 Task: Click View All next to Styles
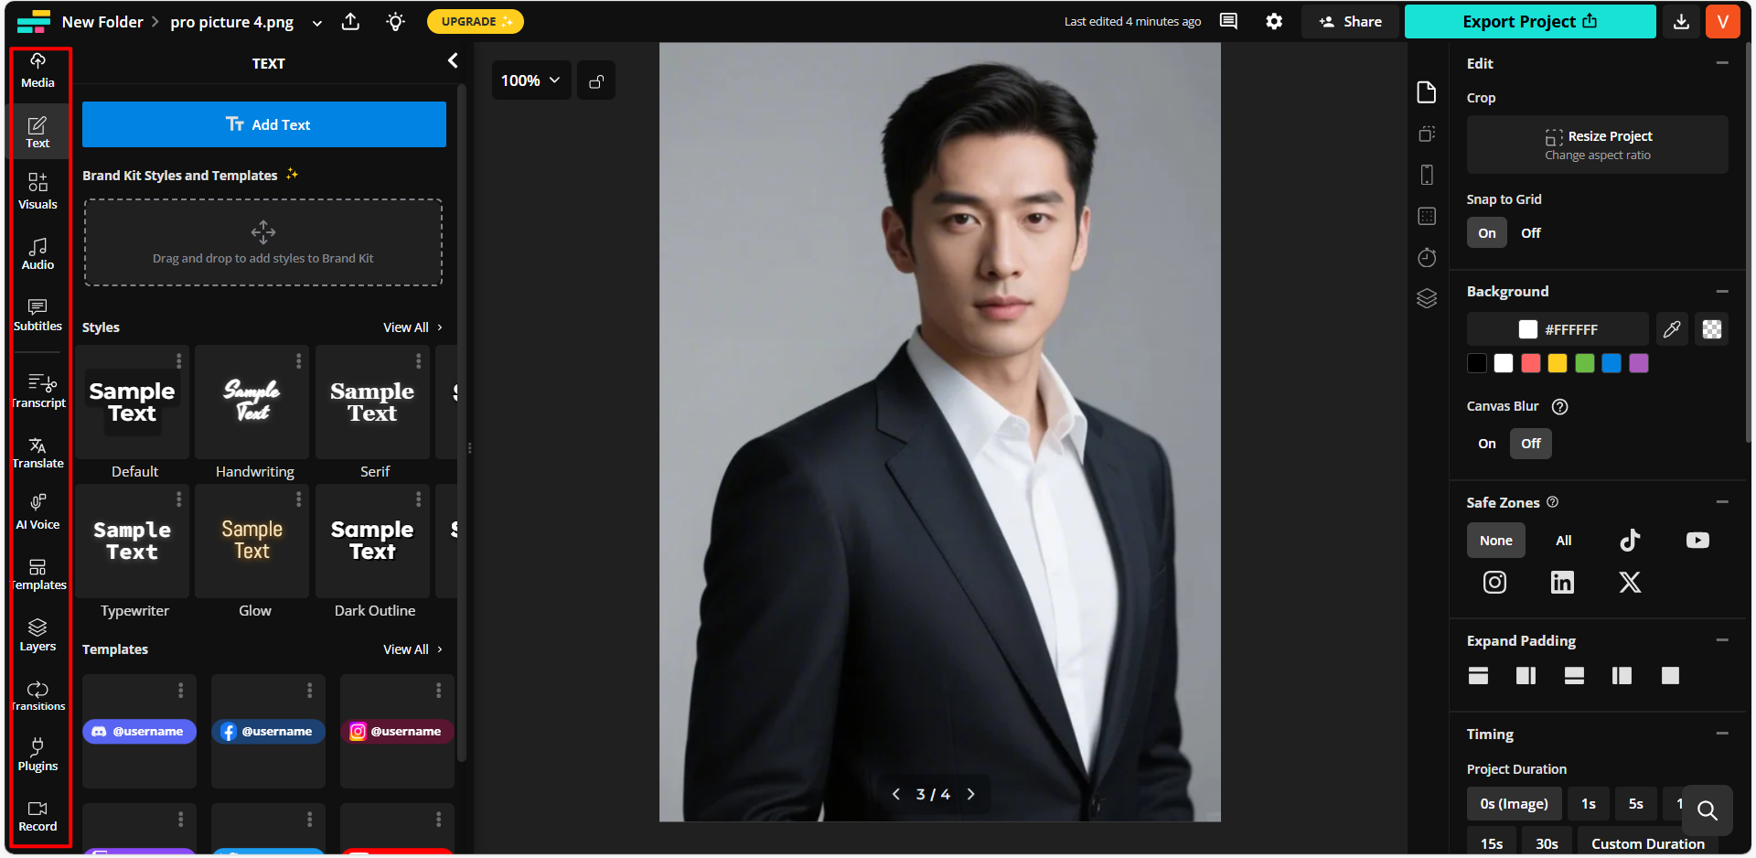[x=412, y=327]
